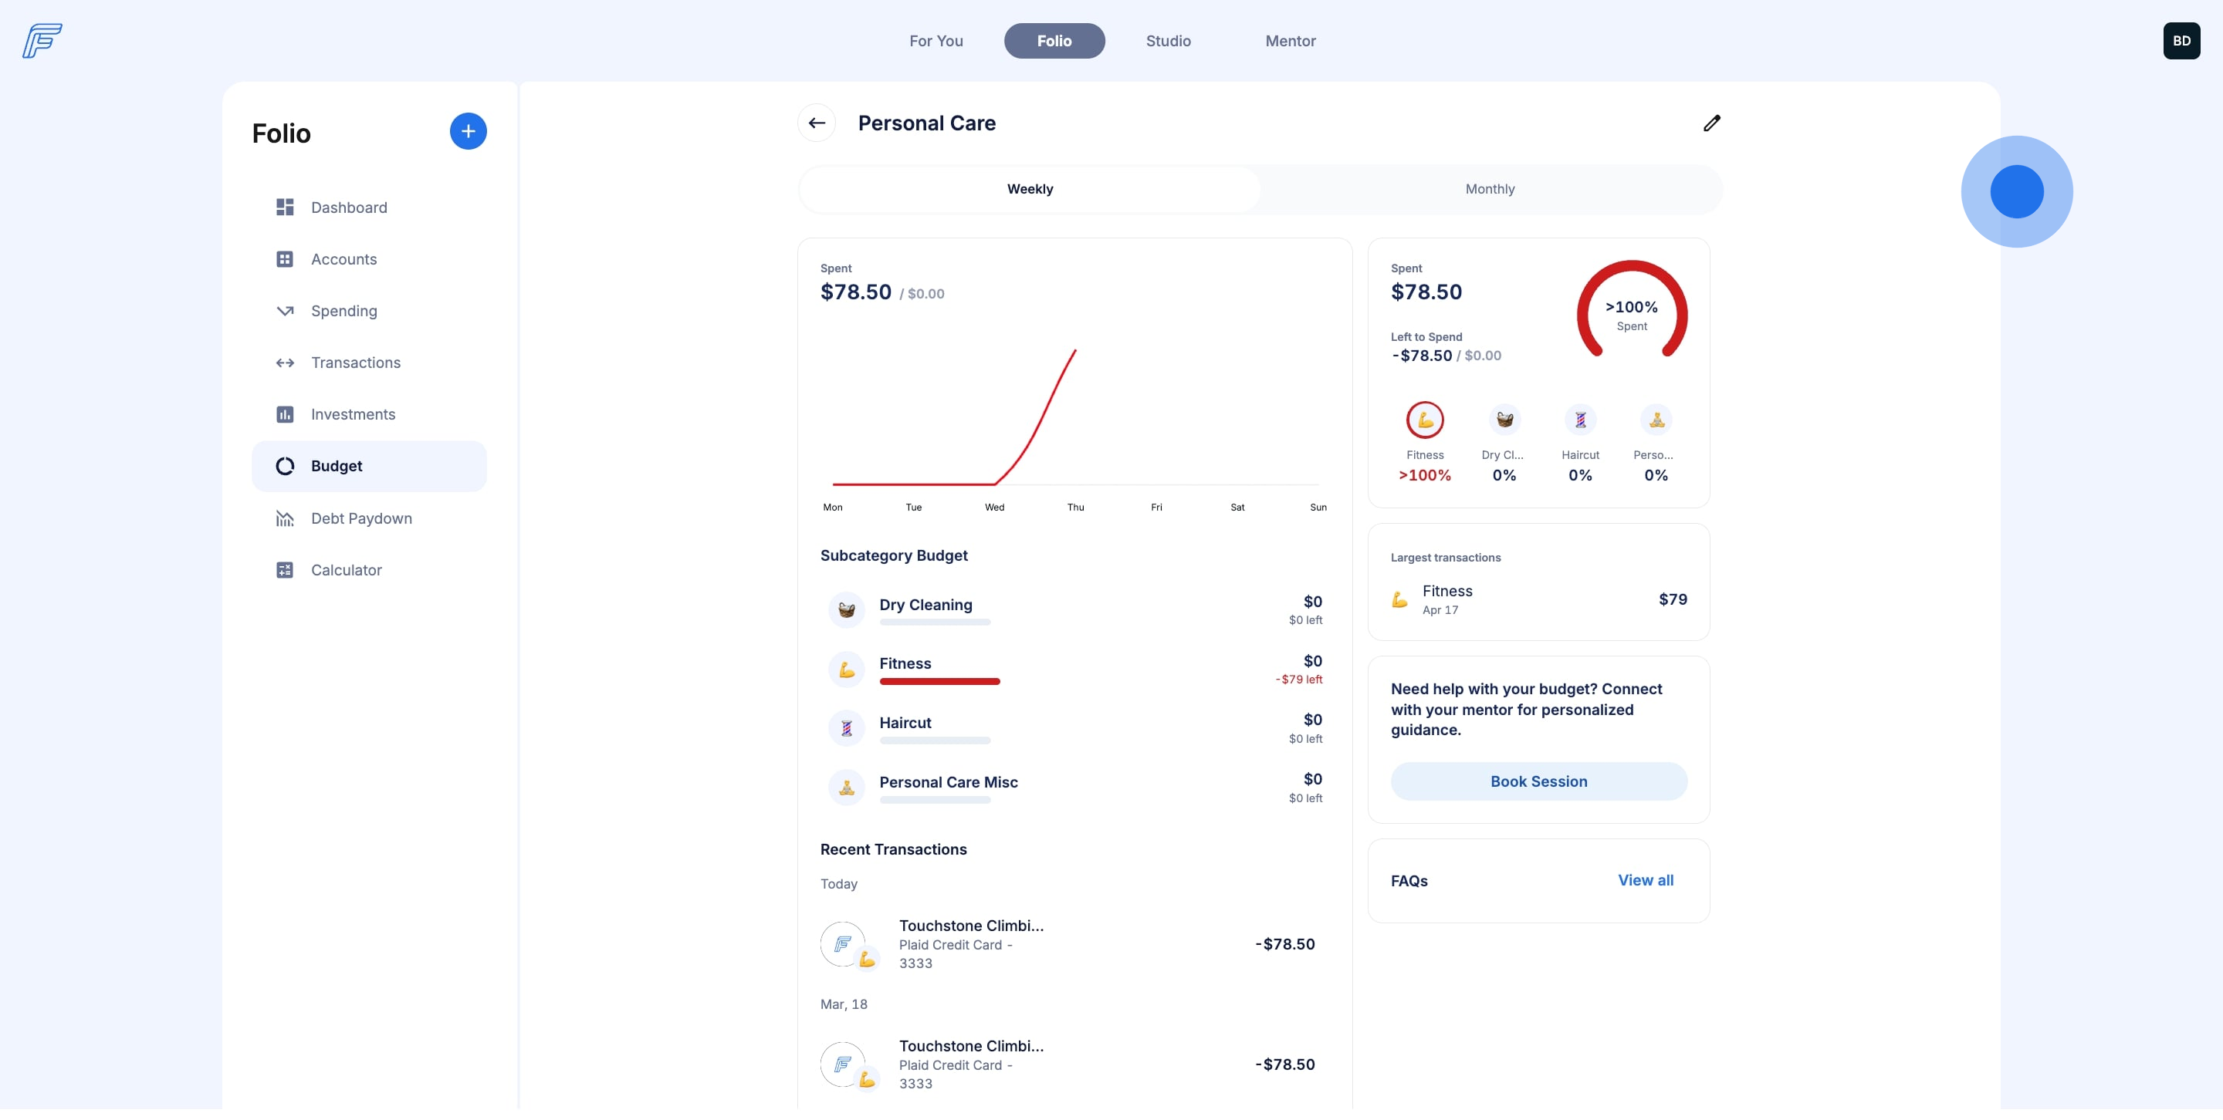Click the blue plus add button

pos(468,131)
